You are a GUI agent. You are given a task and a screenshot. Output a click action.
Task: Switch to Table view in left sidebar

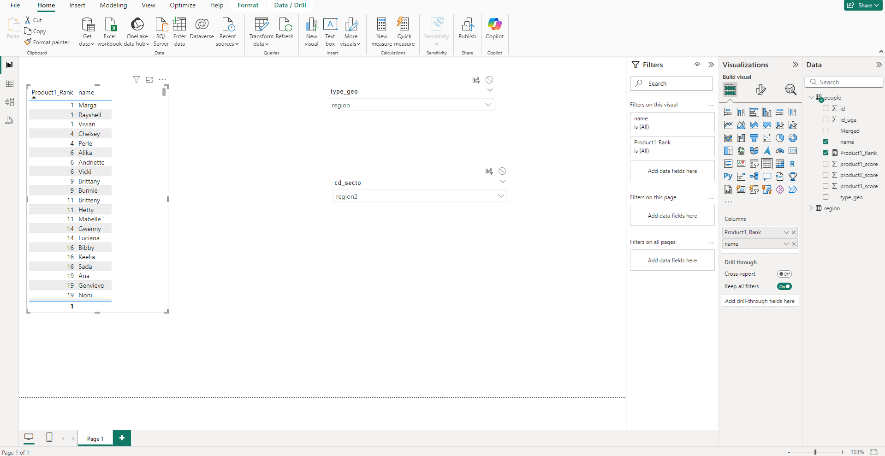point(10,83)
